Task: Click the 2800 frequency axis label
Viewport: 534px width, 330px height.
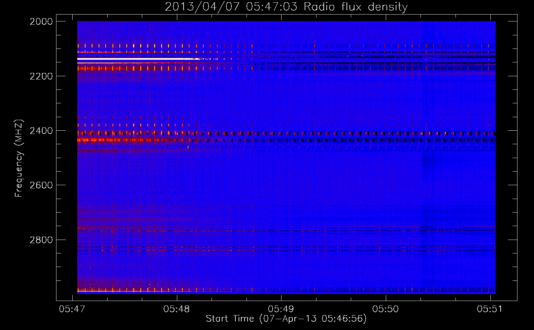Action: click(41, 240)
